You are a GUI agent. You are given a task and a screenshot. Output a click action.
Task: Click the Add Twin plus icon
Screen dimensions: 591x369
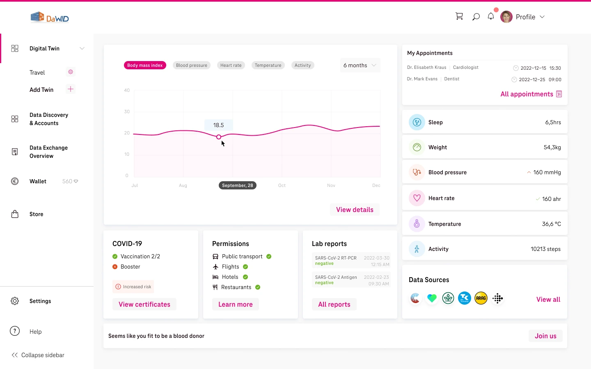click(71, 89)
